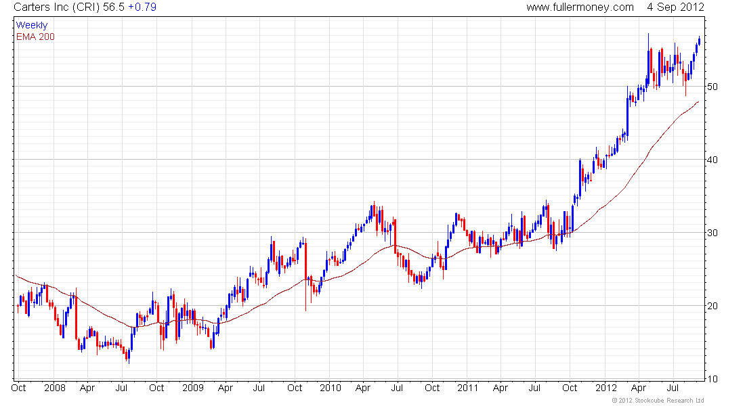Click the 'EMA 200' legend label
745x406 pixels.
pos(35,37)
